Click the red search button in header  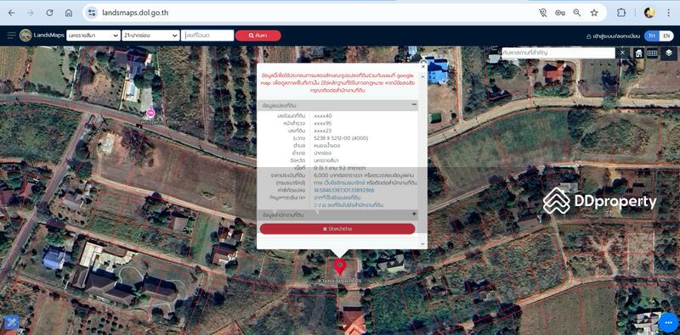[x=258, y=36]
